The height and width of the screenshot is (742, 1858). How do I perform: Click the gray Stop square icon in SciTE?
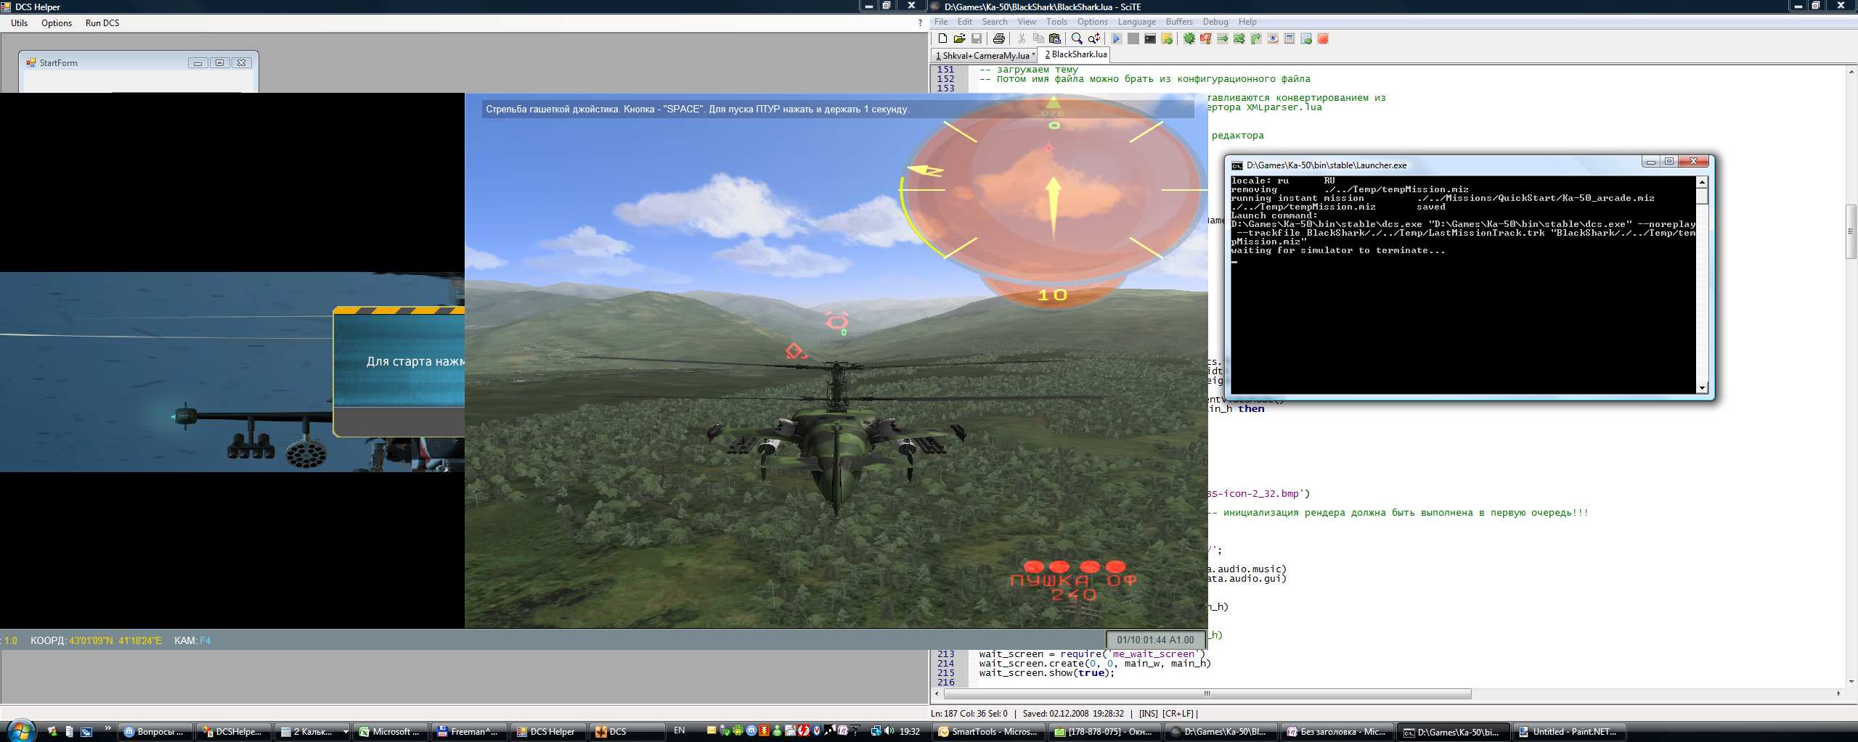point(1133,38)
